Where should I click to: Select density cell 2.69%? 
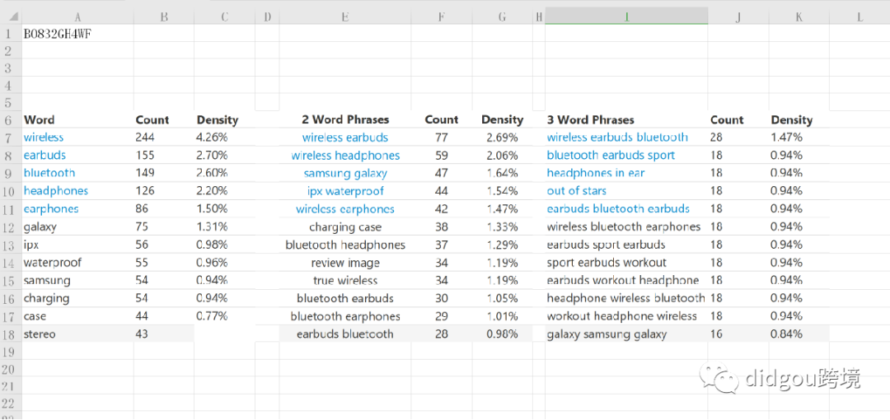tap(502, 138)
